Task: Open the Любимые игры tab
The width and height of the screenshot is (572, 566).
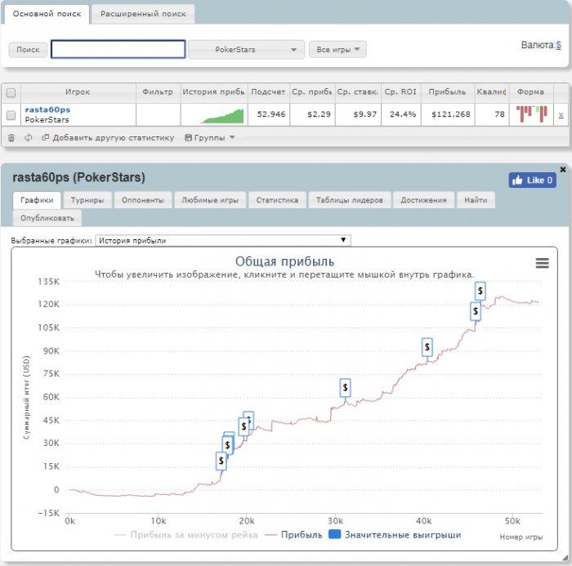Action: [x=210, y=200]
